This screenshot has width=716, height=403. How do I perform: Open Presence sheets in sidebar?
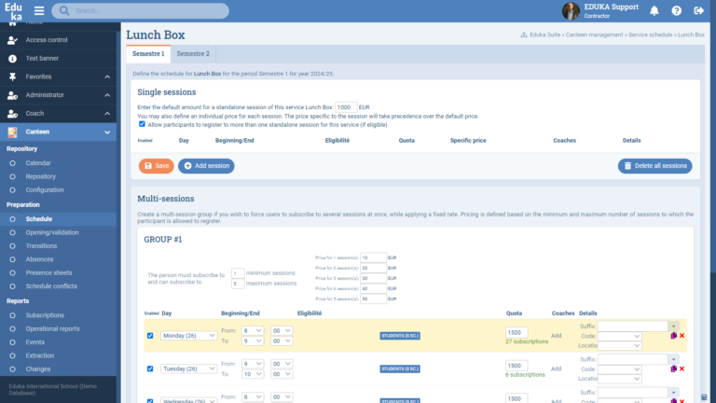(x=51, y=272)
